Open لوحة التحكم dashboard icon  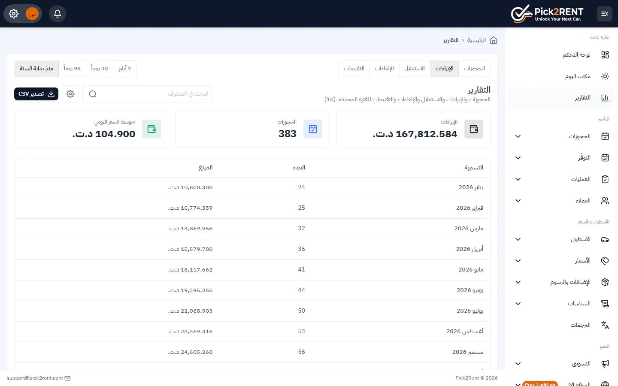click(605, 55)
